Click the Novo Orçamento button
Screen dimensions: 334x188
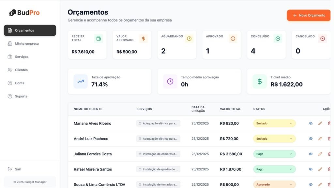[x=309, y=15]
